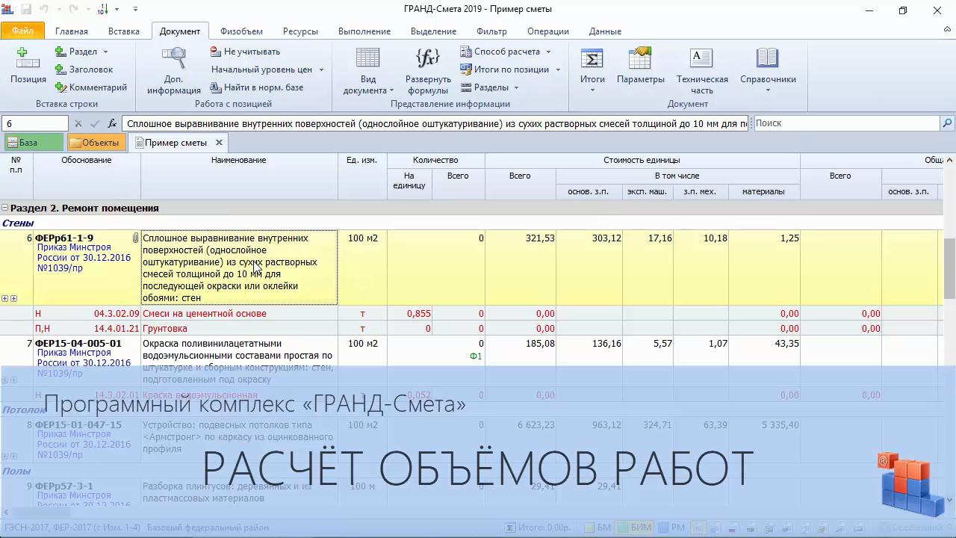Image resolution: width=956 pixels, height=538 pixels.
Task: Open the База document tab
Action: pos(34,143)
